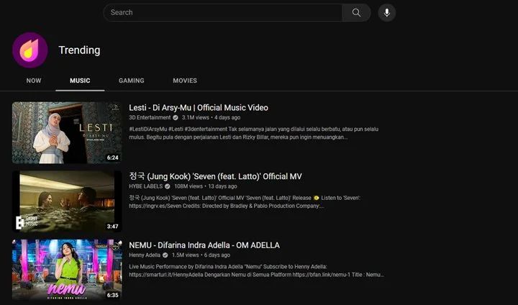Play the Jung Kook Seven thumbnail
Image resolution: width=518 pixels, height=305 pixels.
[x=67, y=201]
